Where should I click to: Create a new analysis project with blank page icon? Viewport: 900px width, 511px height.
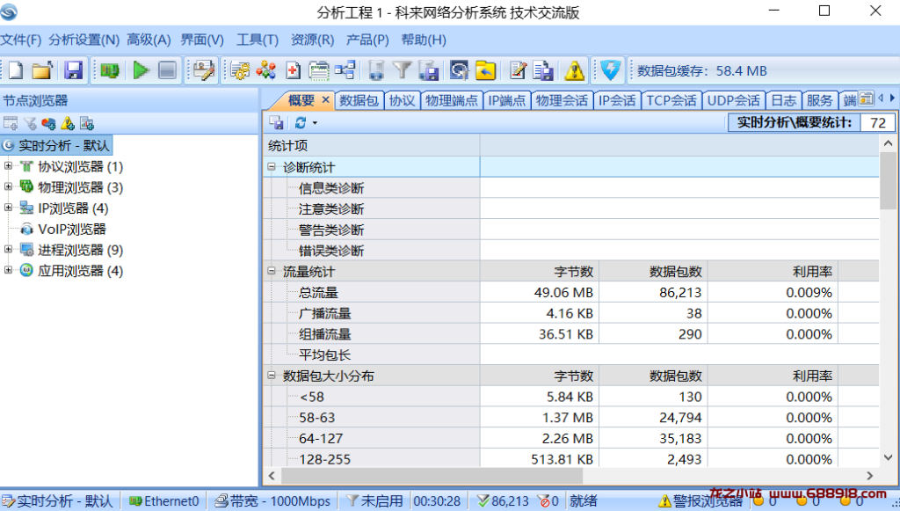pos(16,70)
